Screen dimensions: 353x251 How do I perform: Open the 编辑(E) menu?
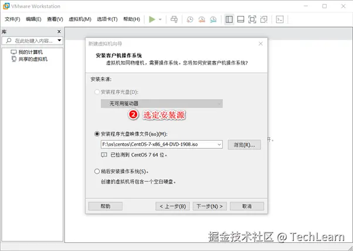(33, 19)
